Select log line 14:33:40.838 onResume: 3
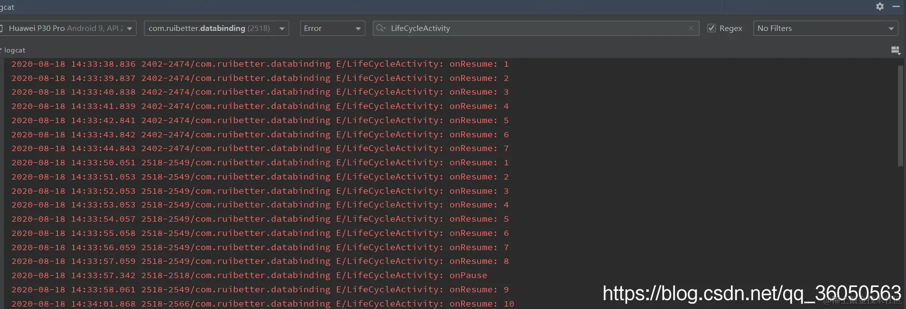 pyautogui.click(x=260, y=92)
